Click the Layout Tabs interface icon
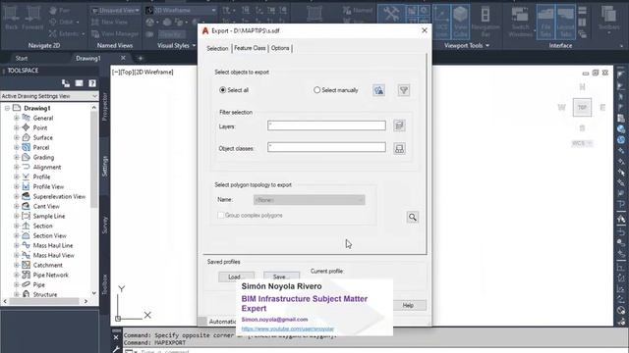The image size is (629, 353). [565, 21]
